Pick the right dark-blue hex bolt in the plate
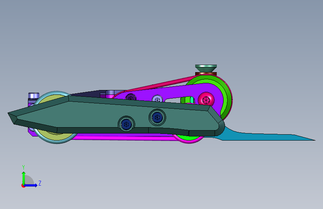Image resolution: width=323 pixels, height=209 pixels. tap(157, 117)
